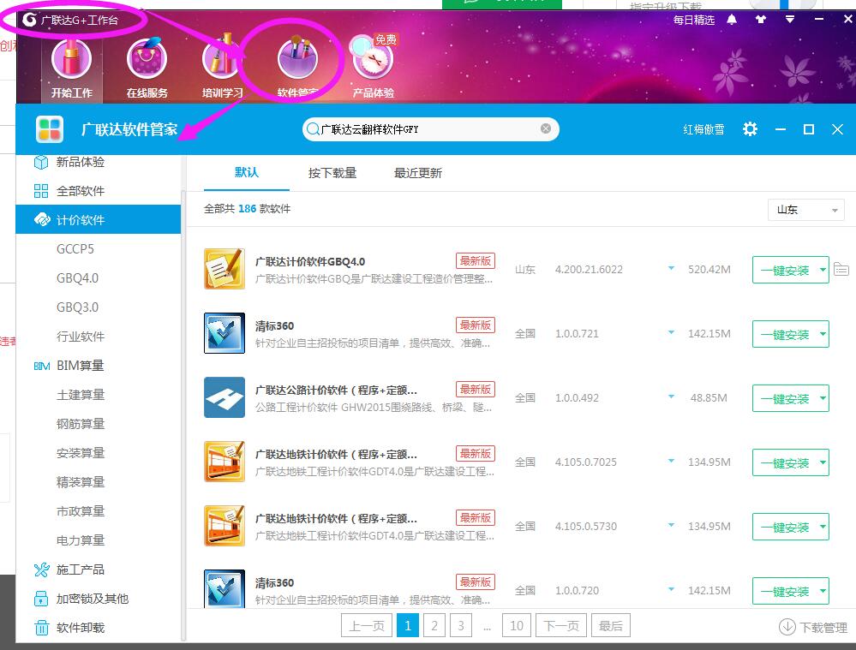Switch to the 最近更新 tab

(x=417, y=173)
